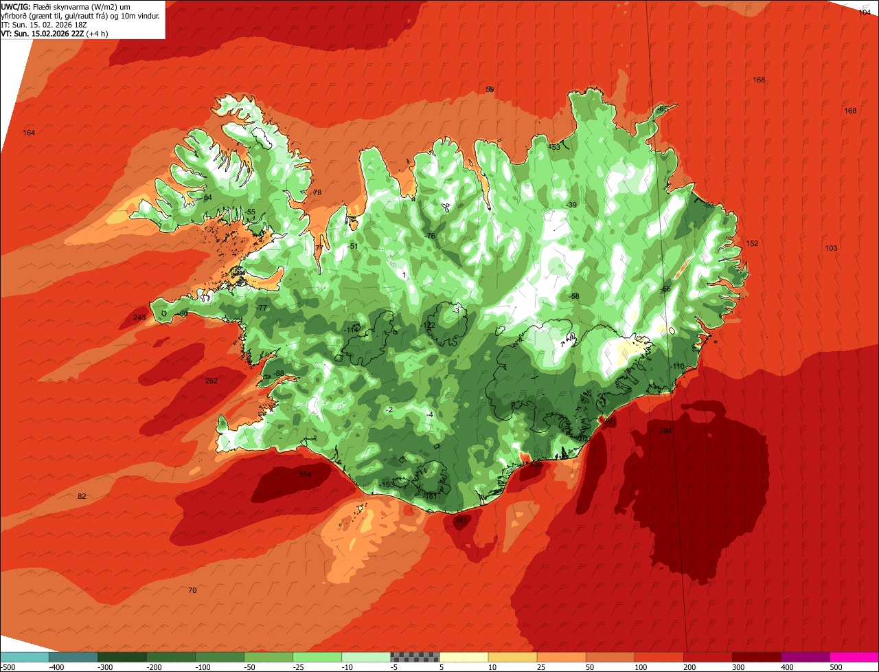Screen dimensions: 879x672
Task: Click the bright magenta swatch at the legend's end
Action: (x=854, y=657)
